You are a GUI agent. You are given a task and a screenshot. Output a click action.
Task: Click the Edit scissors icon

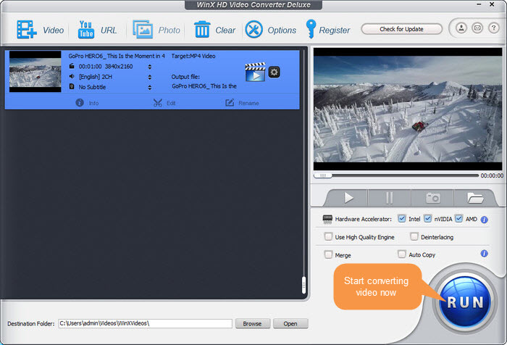pyautogui.click(x=157, y=103)
